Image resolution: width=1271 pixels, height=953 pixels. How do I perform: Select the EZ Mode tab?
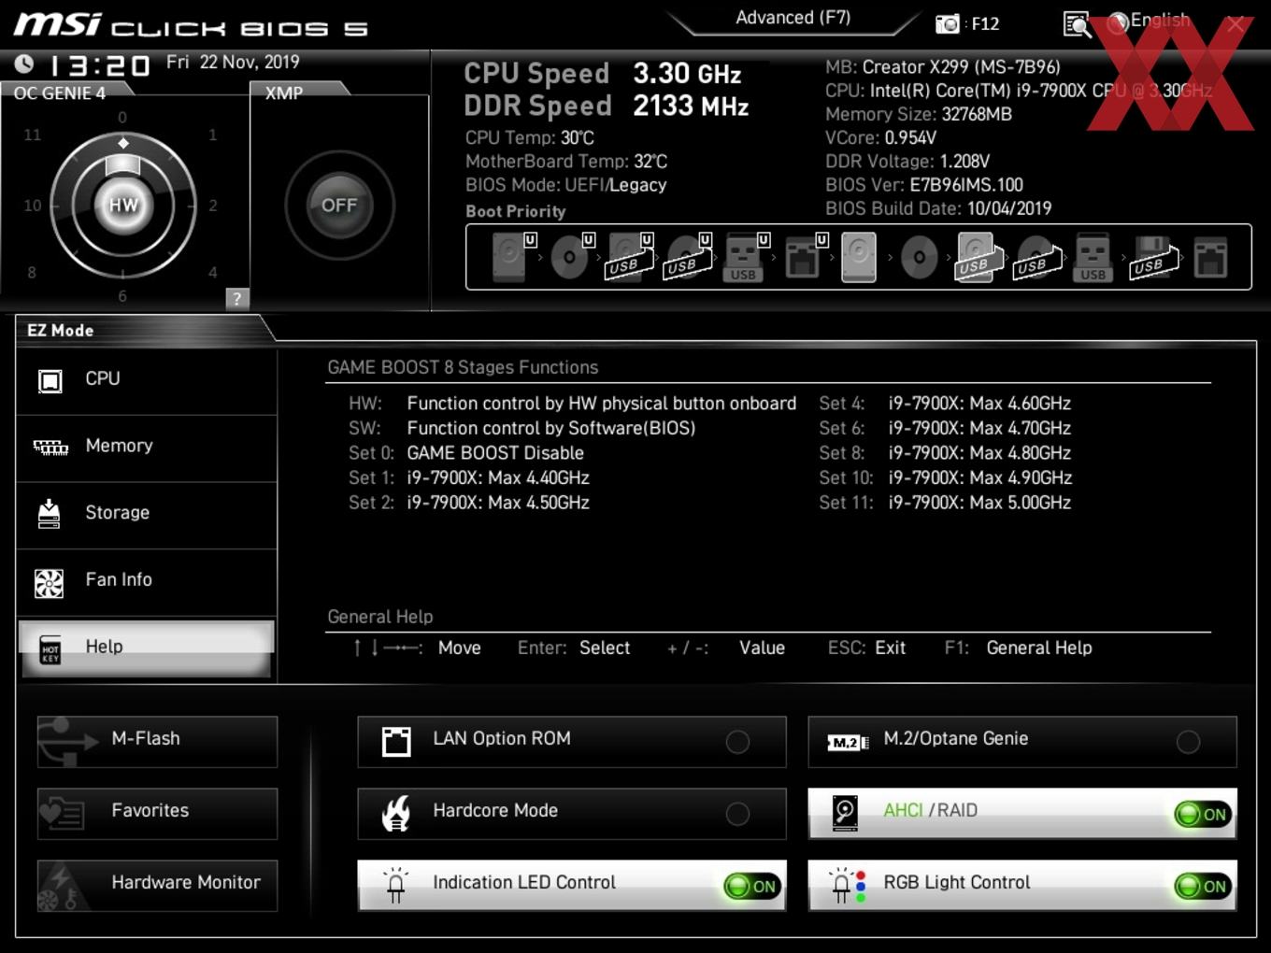click(x=61, y=330)
